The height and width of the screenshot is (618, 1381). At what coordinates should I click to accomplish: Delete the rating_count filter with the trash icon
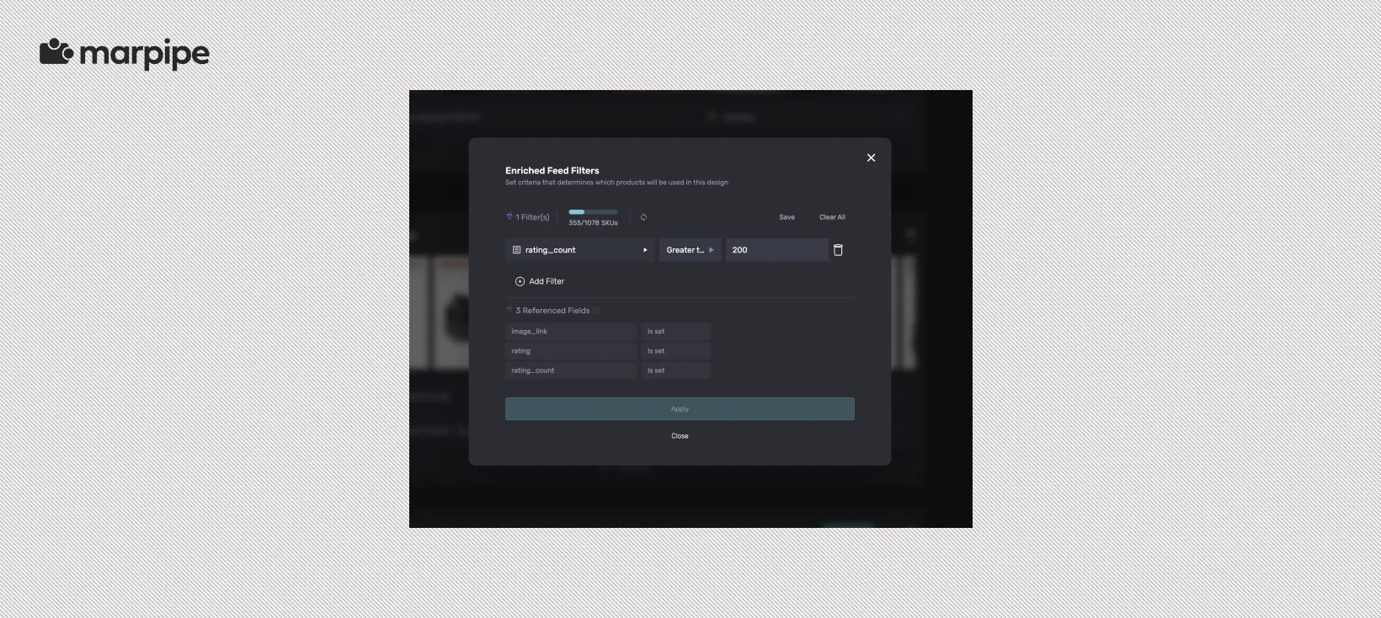[x=838, y=250]
